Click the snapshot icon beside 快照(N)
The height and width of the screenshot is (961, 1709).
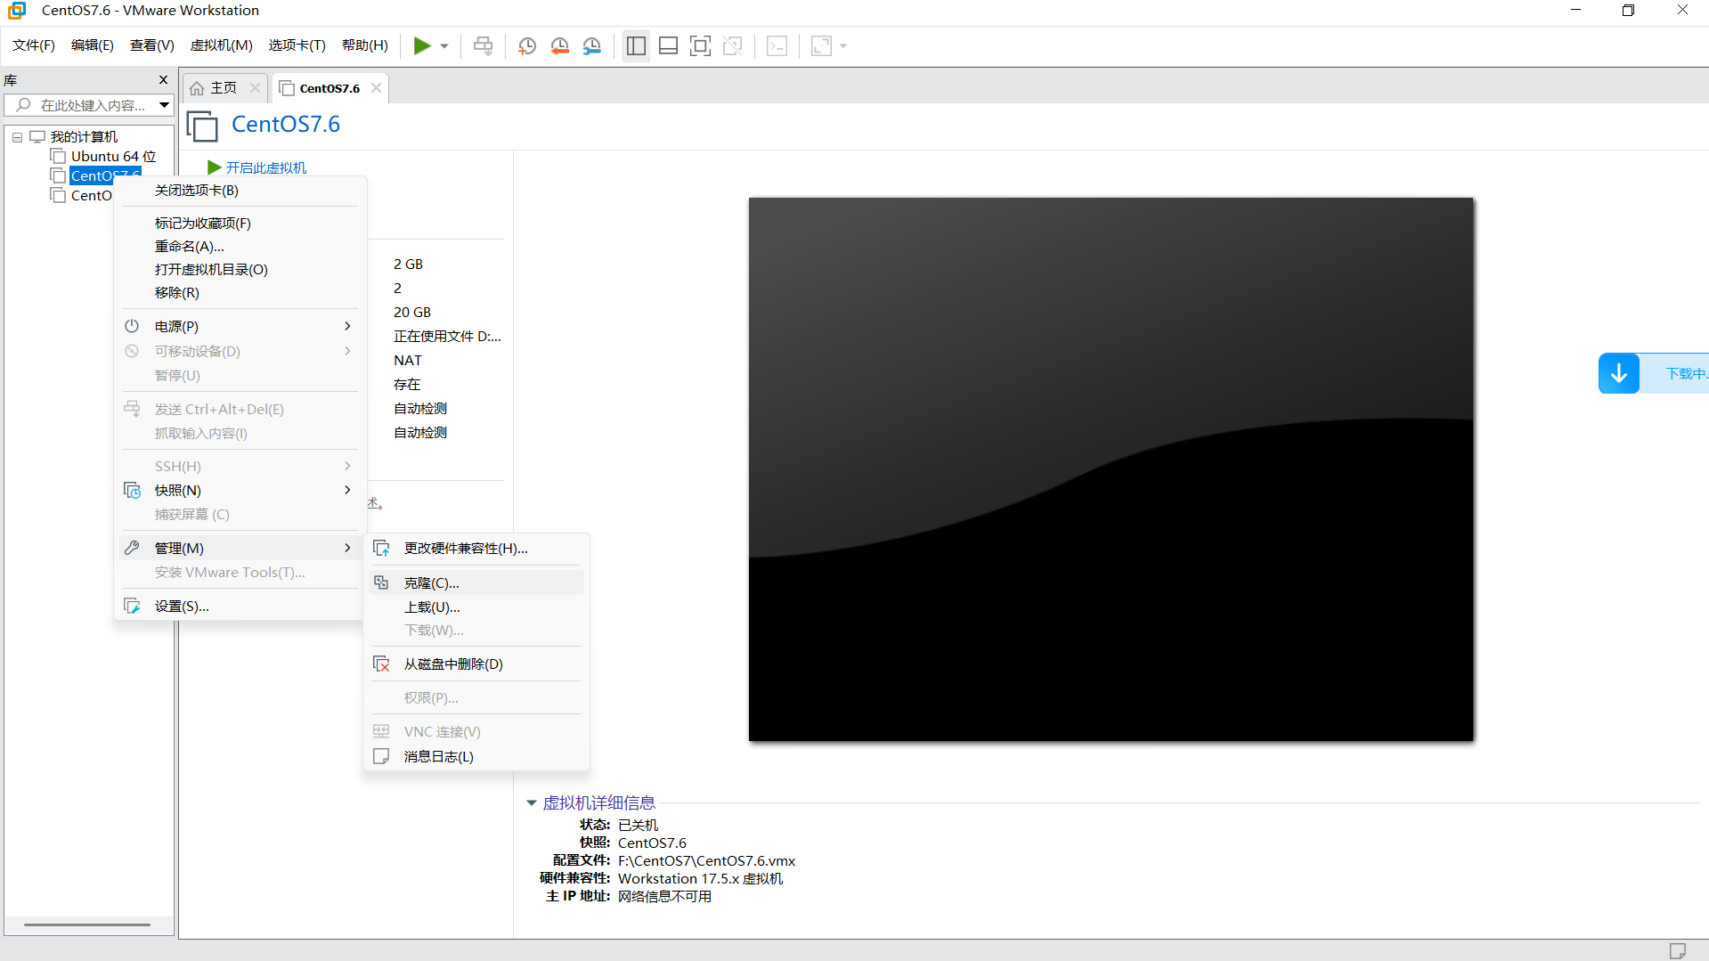(132, 491)
